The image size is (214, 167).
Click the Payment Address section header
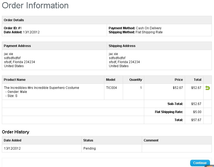click(17, 46)
